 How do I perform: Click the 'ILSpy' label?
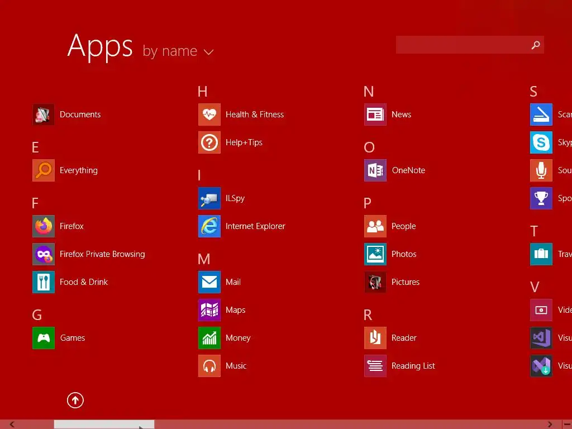coord(235,198)
